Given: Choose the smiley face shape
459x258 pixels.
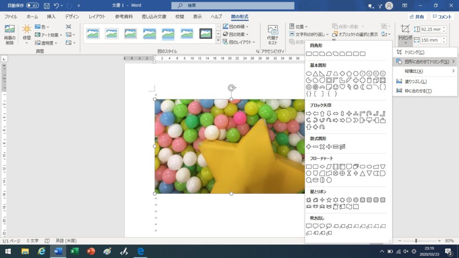Looking at the screenshot, I should pyautogui.click(x=335, y=87).
